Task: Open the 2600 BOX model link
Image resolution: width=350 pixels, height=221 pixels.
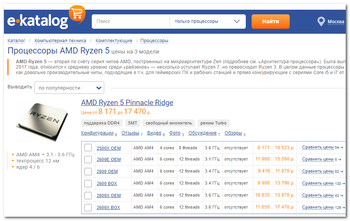Action: 107,184
